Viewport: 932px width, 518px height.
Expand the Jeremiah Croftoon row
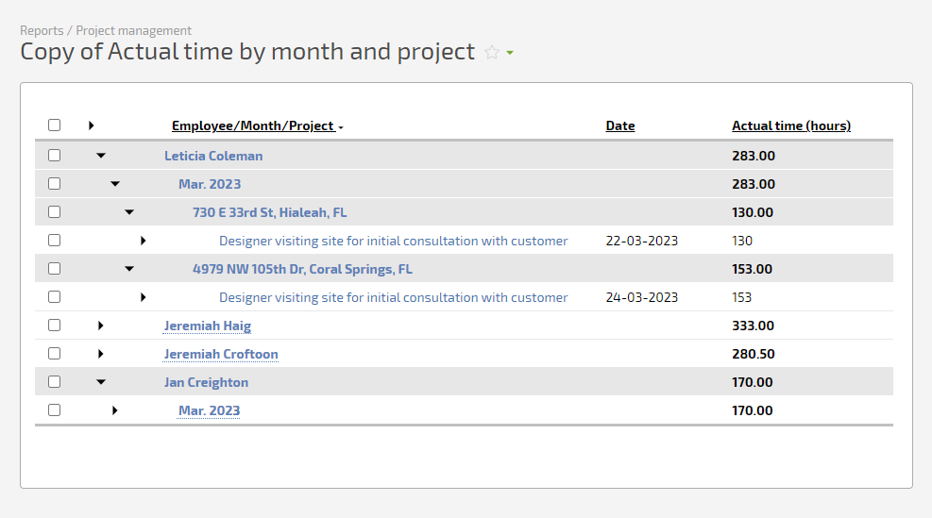[x=100, y=354]
